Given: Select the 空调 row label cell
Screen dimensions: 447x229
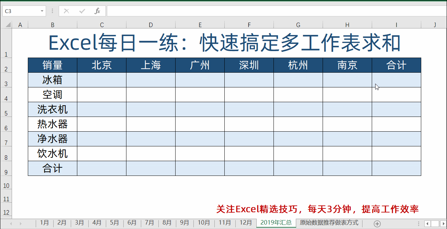Looking at the screenshot, I should 53,95.
